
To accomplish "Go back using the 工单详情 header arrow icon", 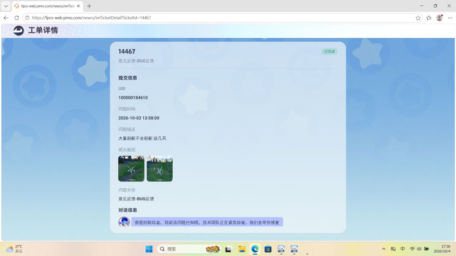I will point(18,30).
